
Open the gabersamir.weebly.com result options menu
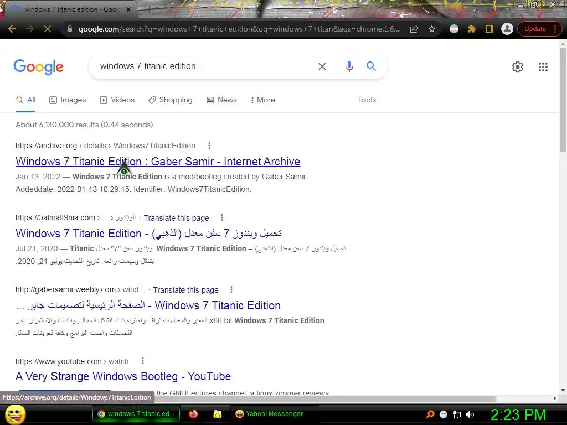coord(231,289)
